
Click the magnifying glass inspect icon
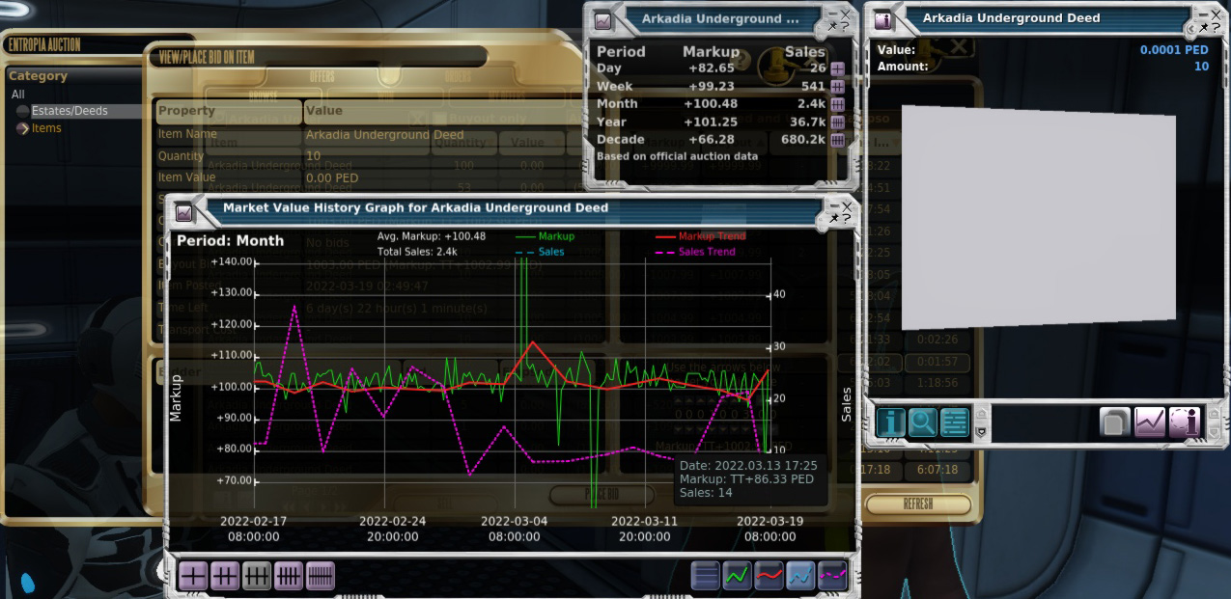coord(922,422)
